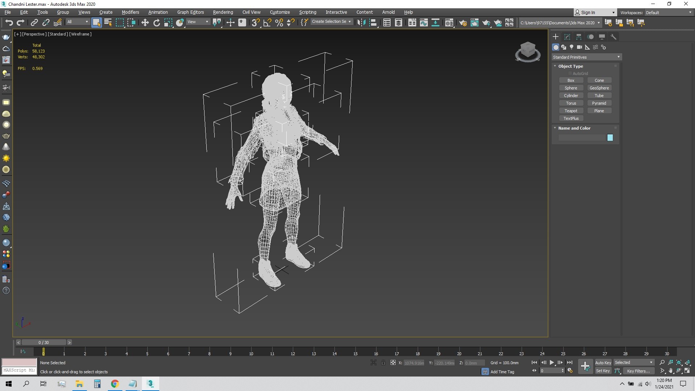Choose the Select and Move tool
The image size is (695, 391).
pos(145,23)
